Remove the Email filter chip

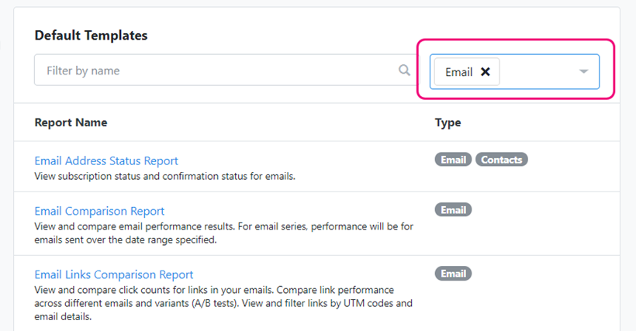pyautogui.click(x=485, y=72)
